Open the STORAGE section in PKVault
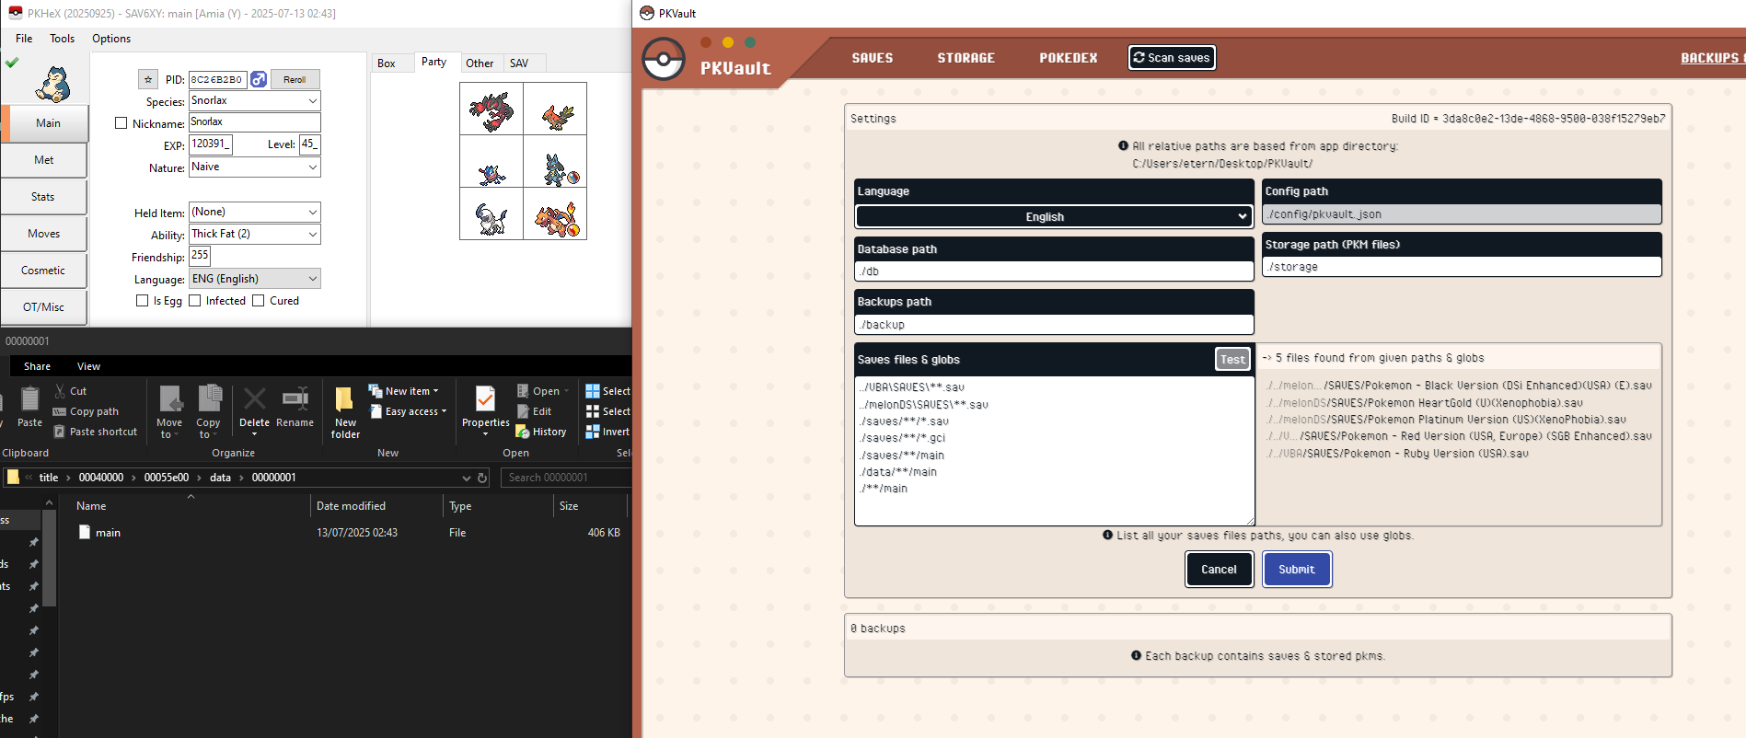1746x738 pixels. pyautogui.click(x=966, y=58)
